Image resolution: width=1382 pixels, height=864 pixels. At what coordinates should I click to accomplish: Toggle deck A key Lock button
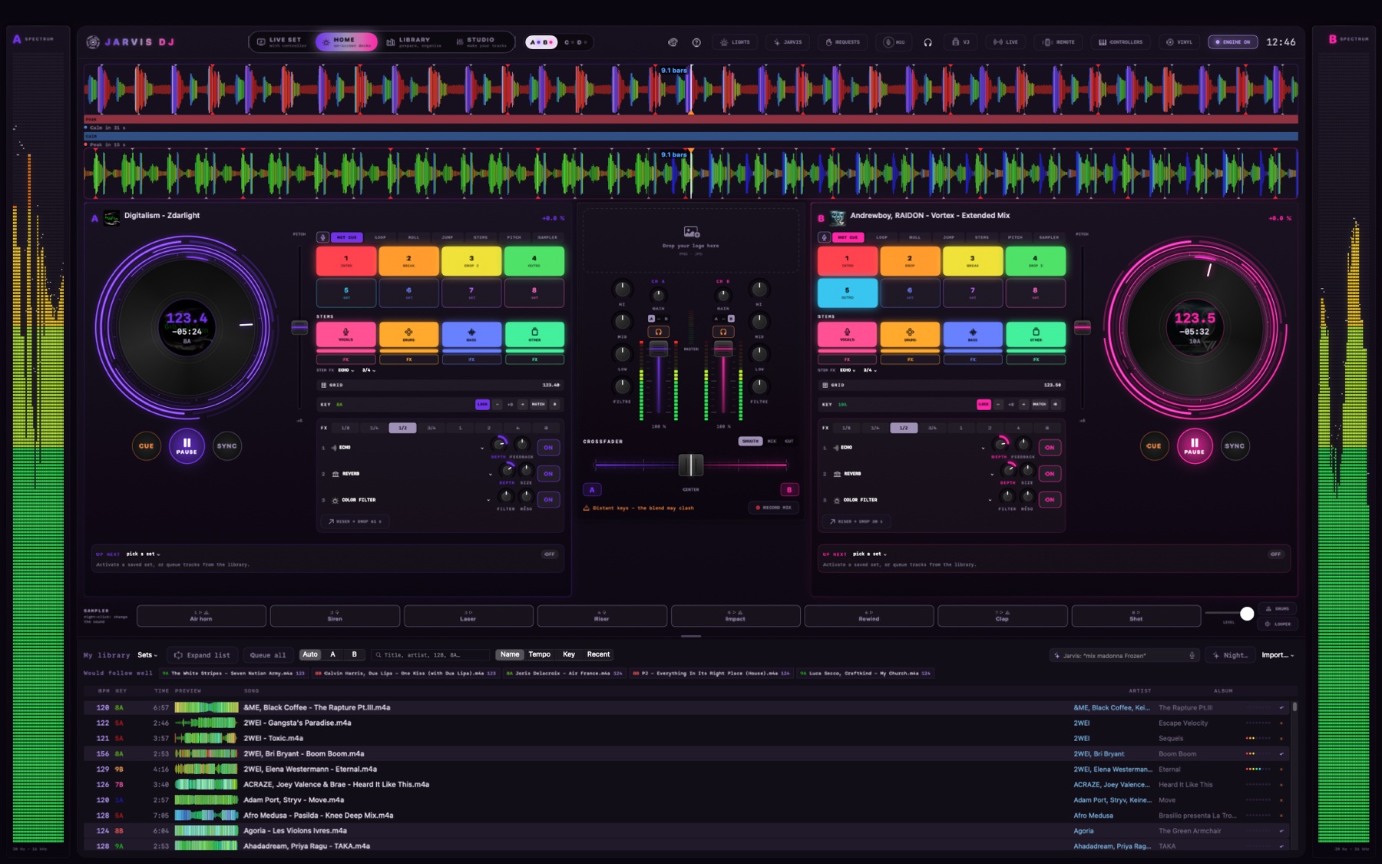[482, 404]
